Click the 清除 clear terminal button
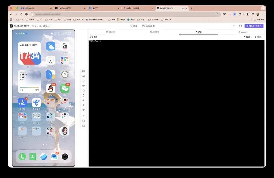The height and width of the screenshot is (178, 274). coord(258,37)
